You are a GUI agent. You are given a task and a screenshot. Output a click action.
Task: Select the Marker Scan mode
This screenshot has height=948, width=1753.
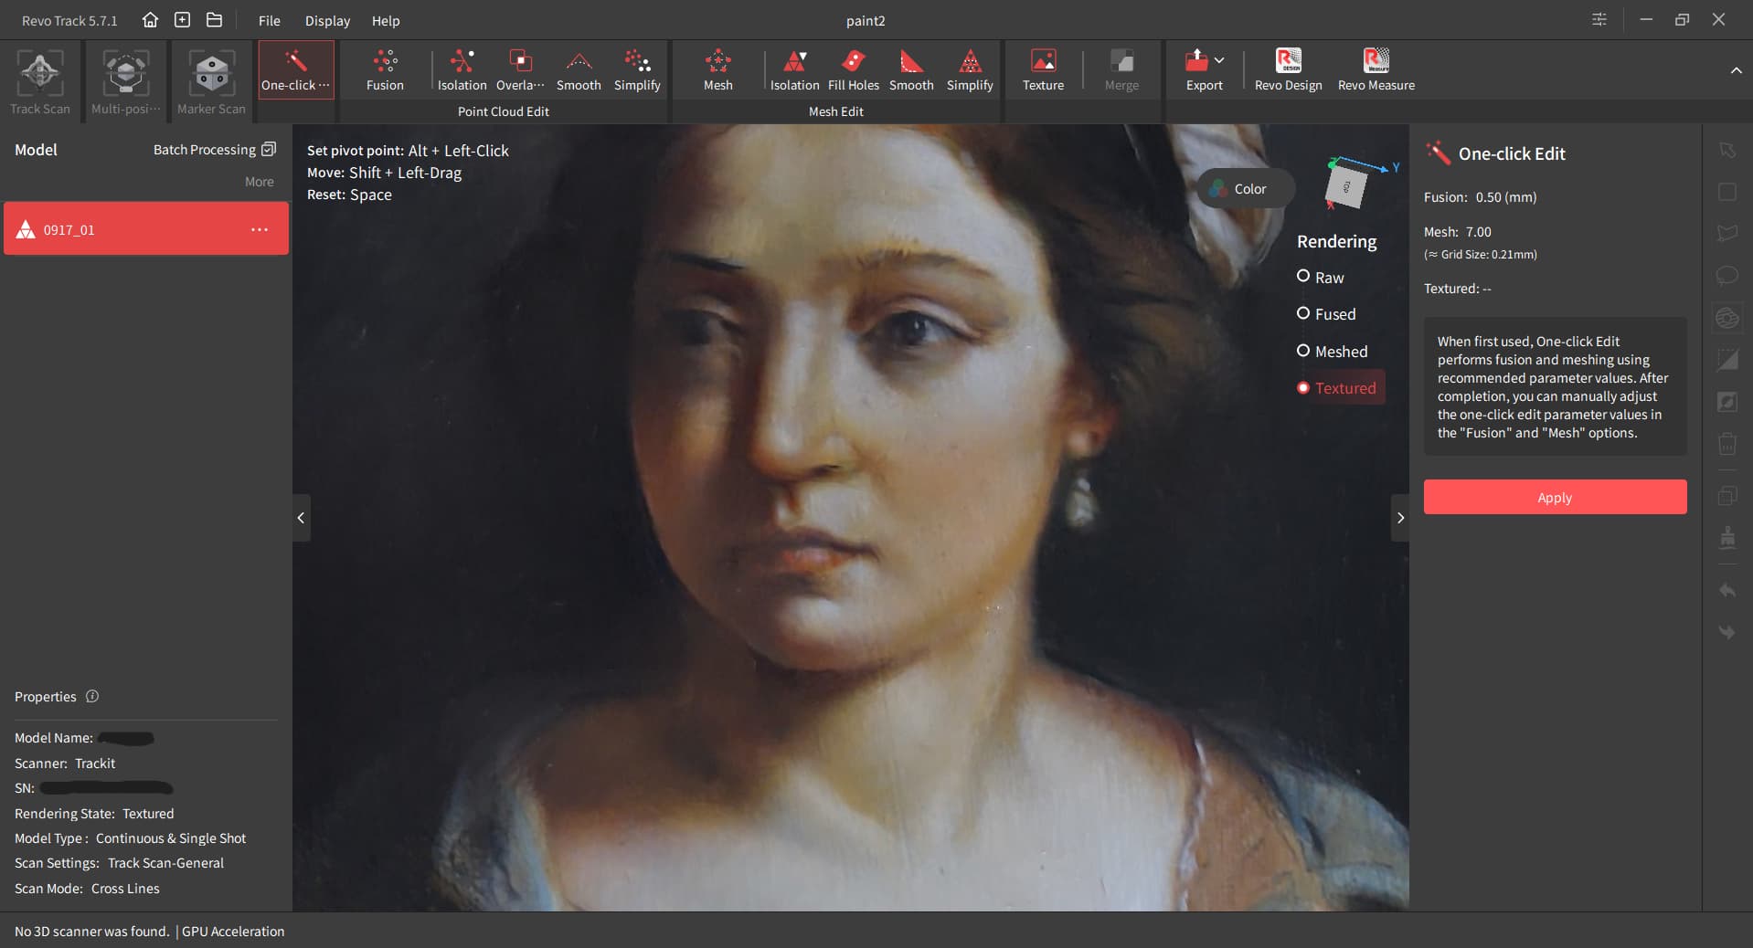(211, 82)
